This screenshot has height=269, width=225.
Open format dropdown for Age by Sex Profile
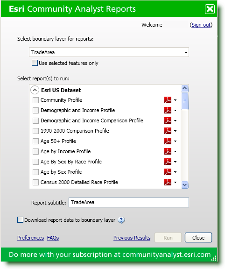coord(175,172)
